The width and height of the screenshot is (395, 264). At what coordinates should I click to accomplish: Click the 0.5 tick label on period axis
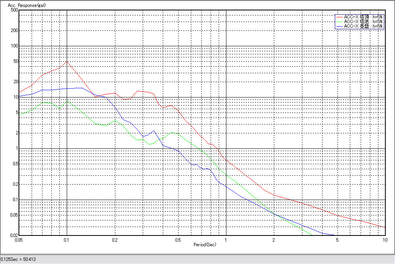[x=178, y=240]
